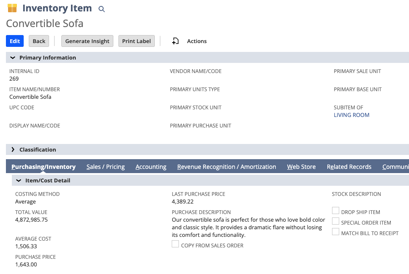Switch to Sales / Pricing tab
The height and width of the screenshot is (274, 409).
(x=106, y=167)
